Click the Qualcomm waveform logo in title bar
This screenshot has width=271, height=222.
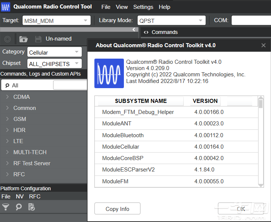(6, 7)
